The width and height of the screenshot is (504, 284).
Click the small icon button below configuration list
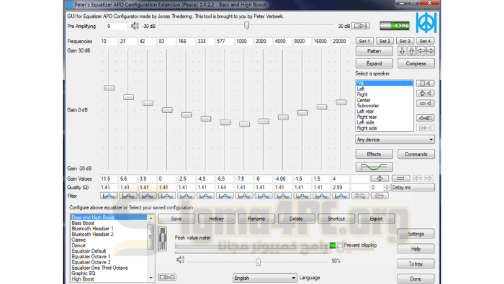click(167, 277)
